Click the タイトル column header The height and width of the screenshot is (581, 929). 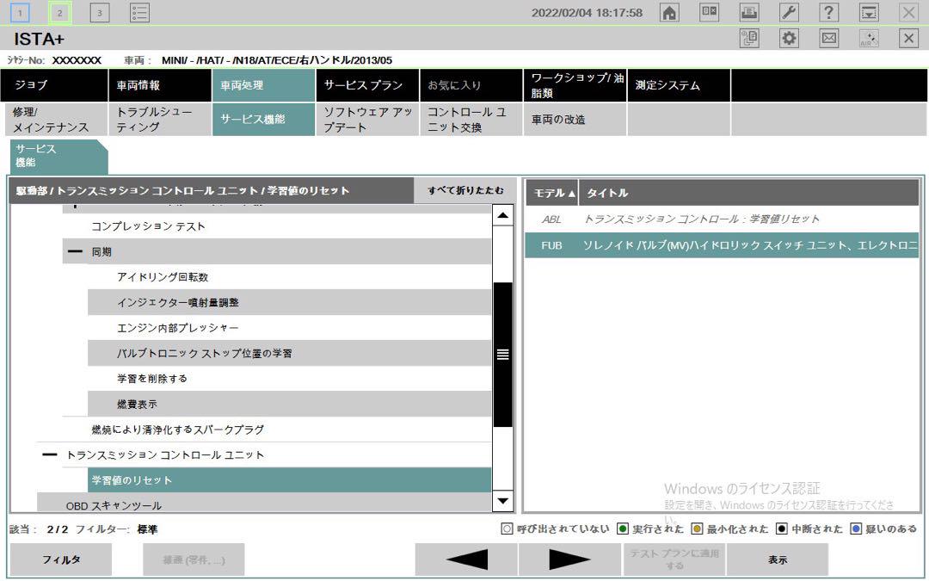pos(748,193)
